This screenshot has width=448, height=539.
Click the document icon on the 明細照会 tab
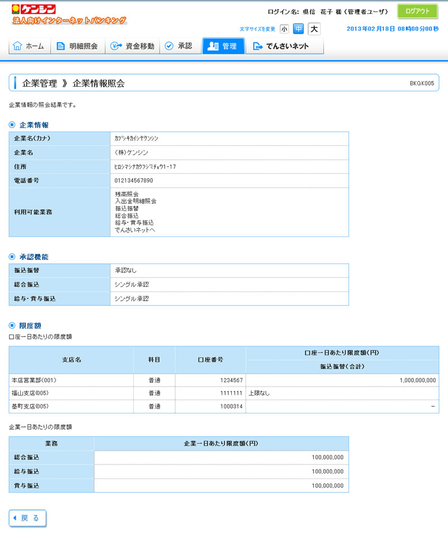61,46
